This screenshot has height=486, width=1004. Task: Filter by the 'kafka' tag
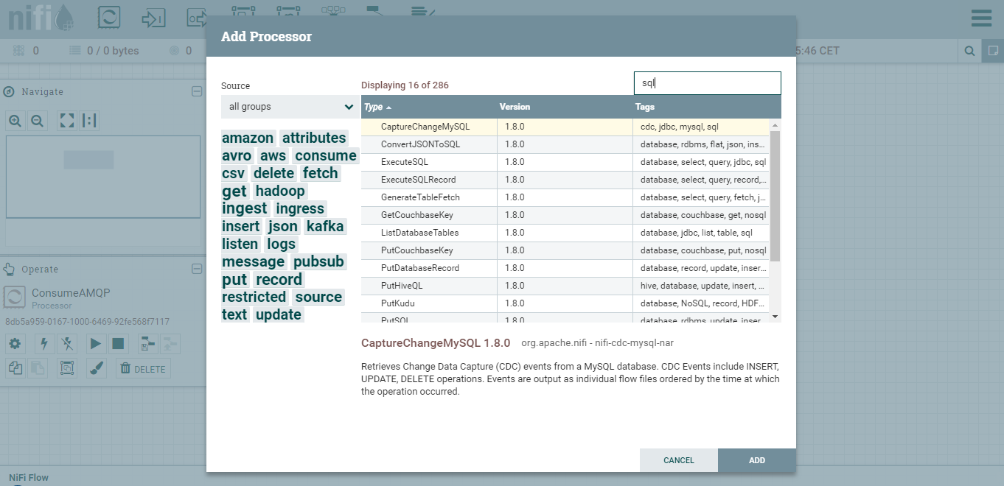pos(325,226)
